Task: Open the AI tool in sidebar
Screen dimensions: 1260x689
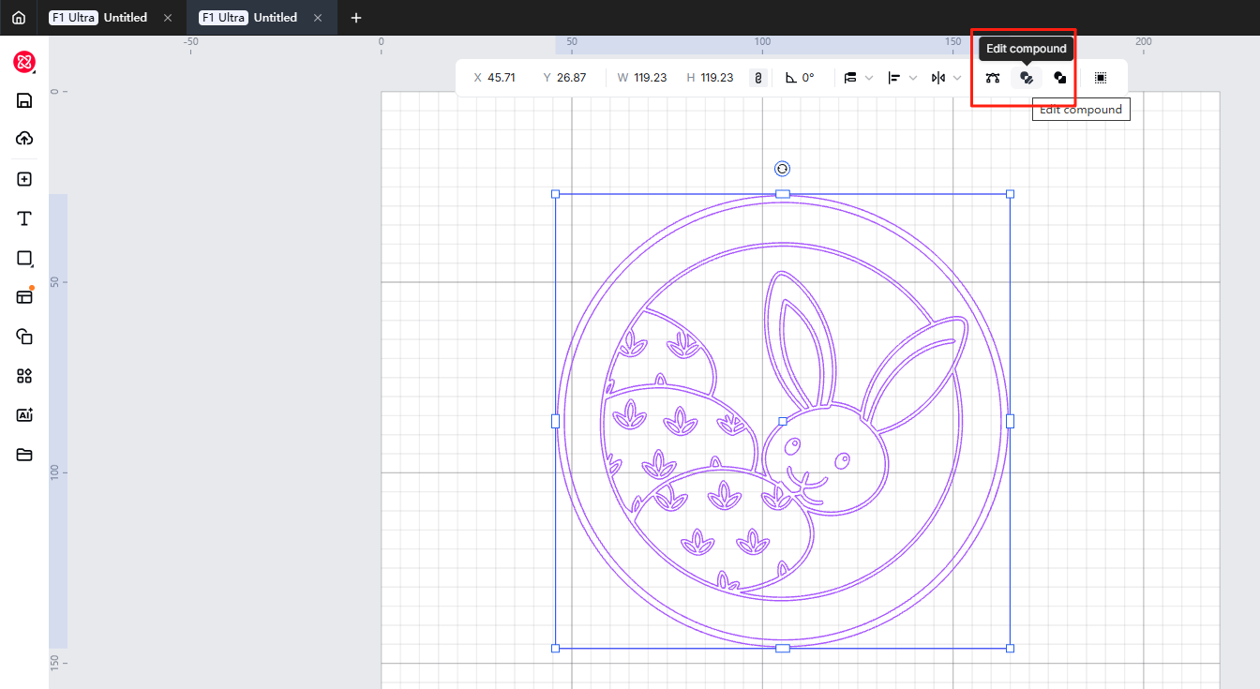Action: point(24,415)
